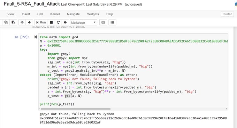
Task: Open the Kernel menu
Action: pyautogui.click(x=55, y=14)
